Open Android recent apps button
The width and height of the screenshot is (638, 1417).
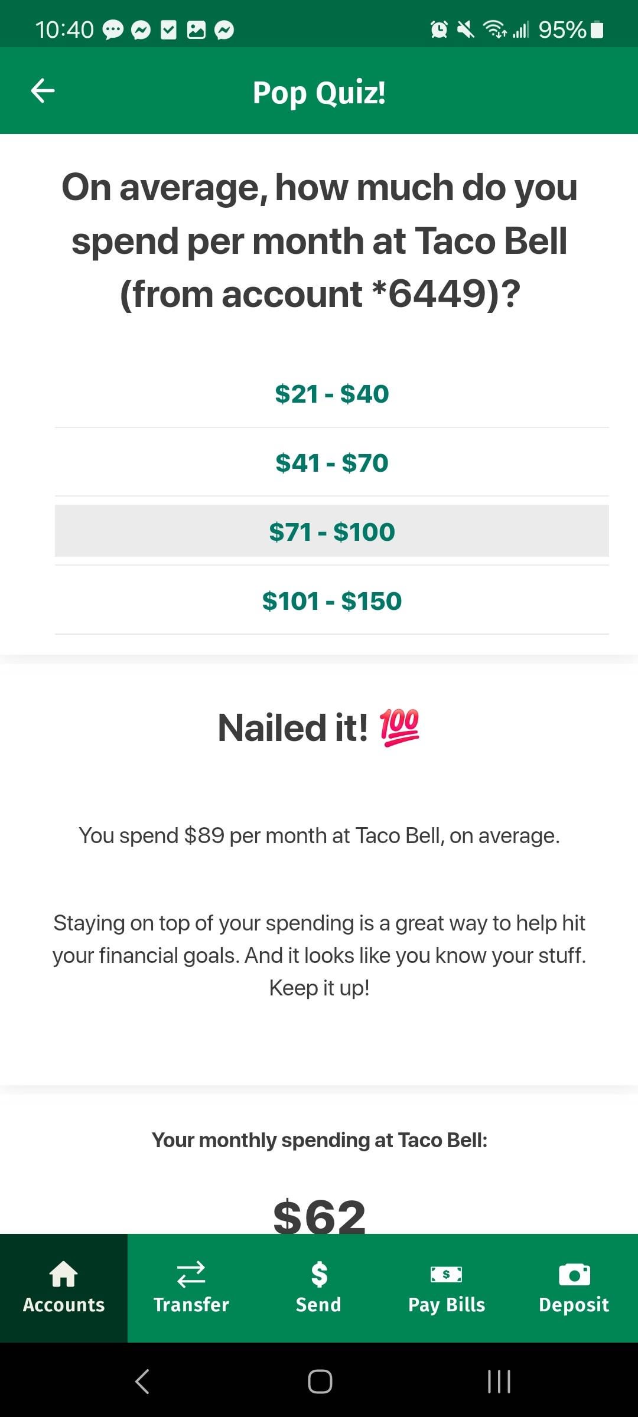coord(499,1382)
